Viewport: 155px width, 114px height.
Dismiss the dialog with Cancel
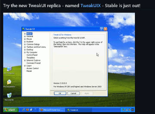(73, 93)
